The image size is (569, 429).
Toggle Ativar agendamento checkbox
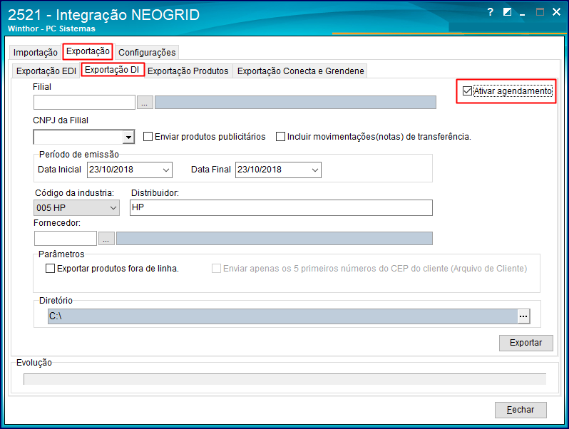coord(467,91)
